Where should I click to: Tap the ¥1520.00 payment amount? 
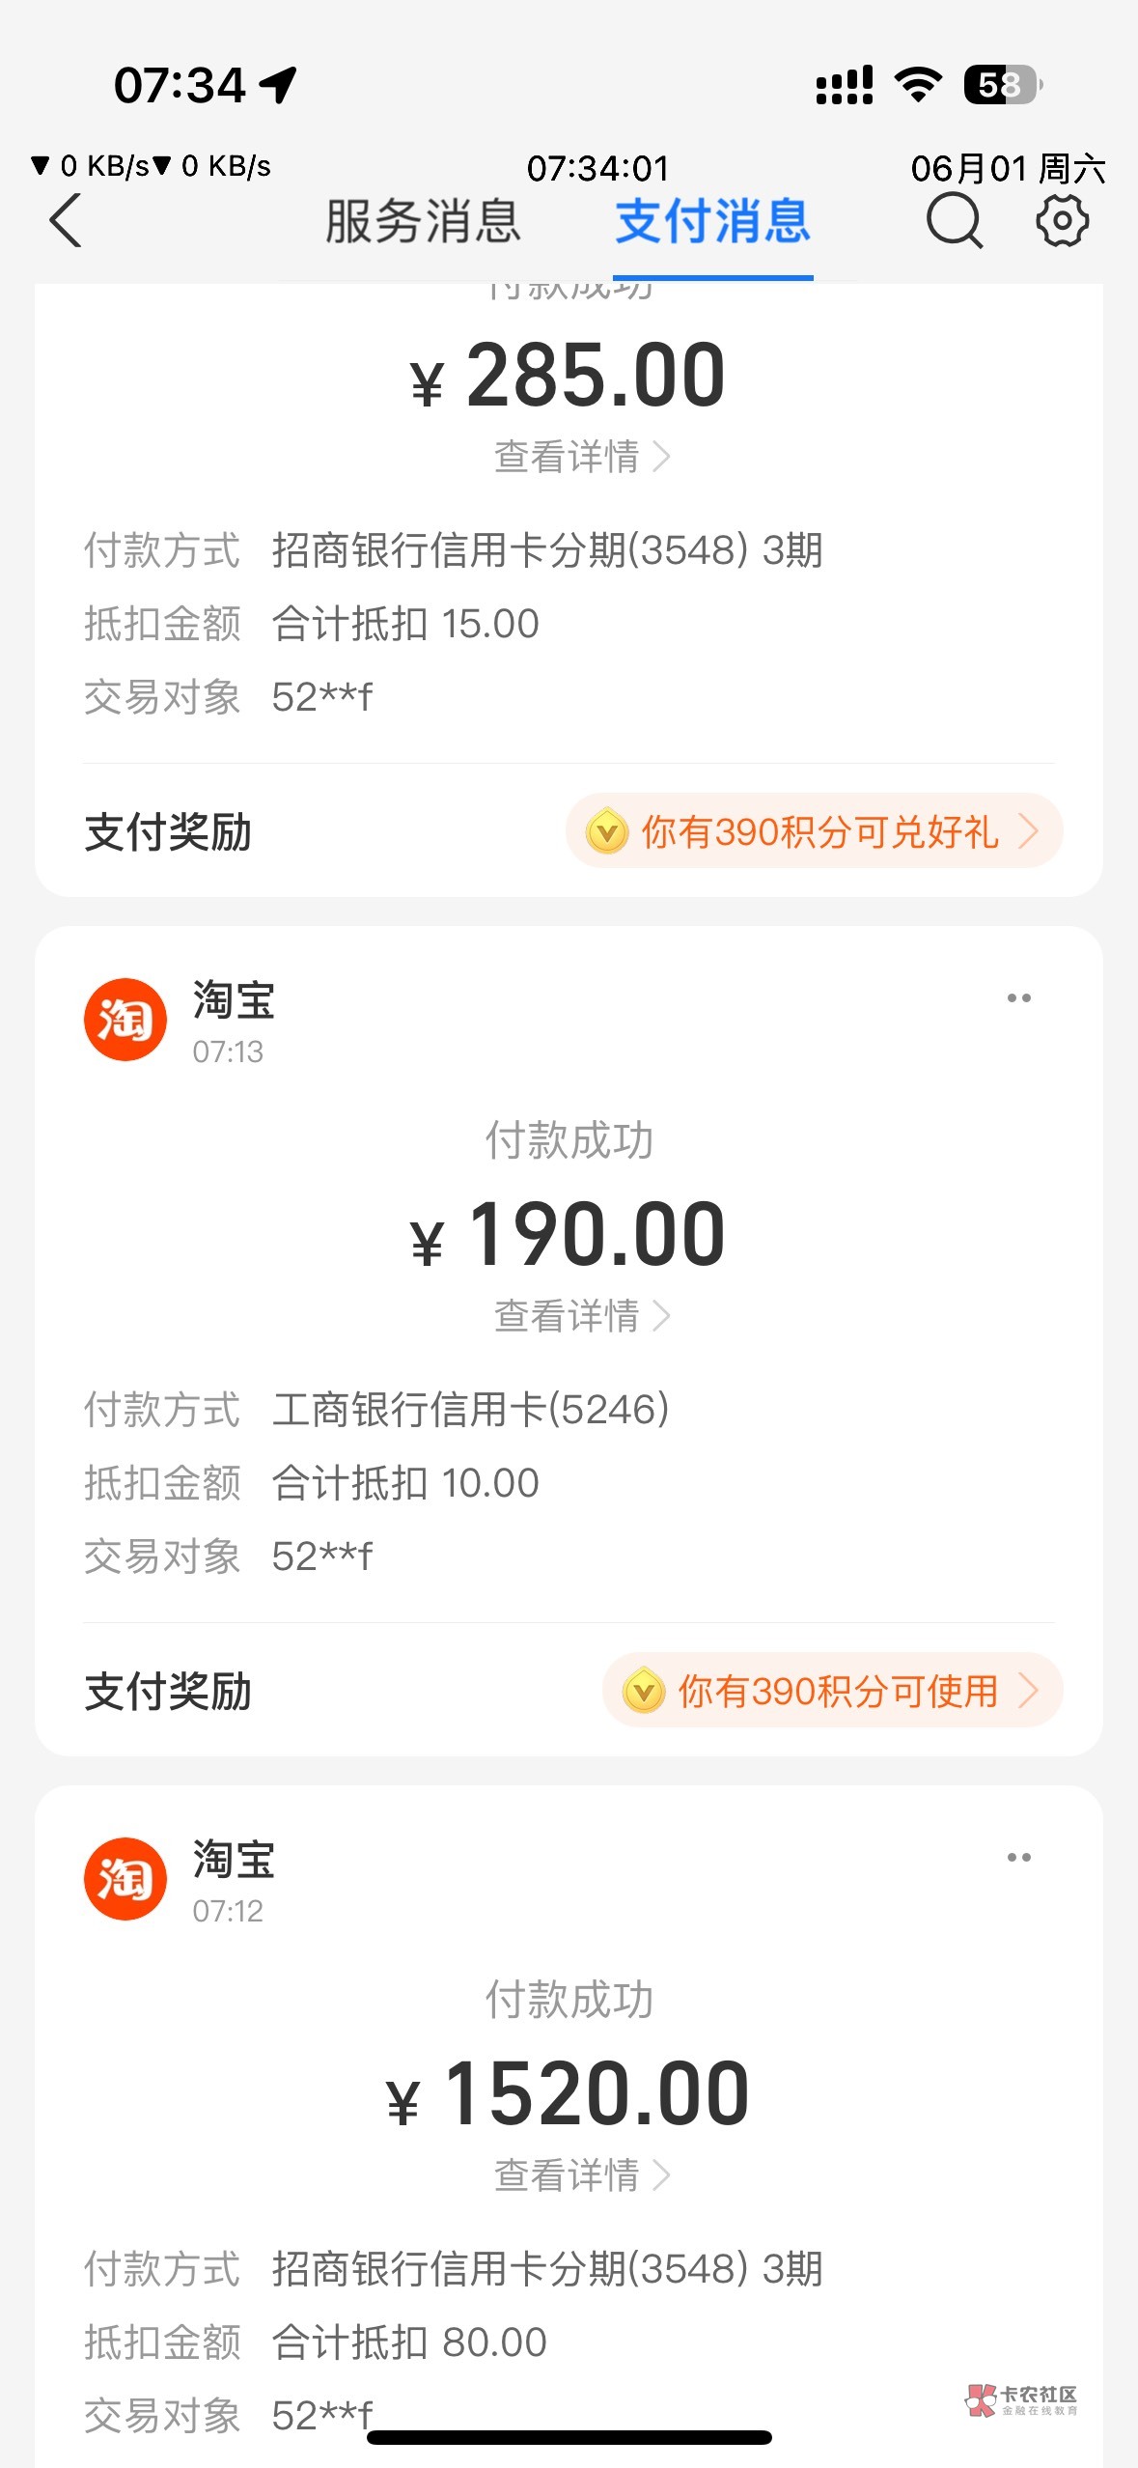[569, 2095]
